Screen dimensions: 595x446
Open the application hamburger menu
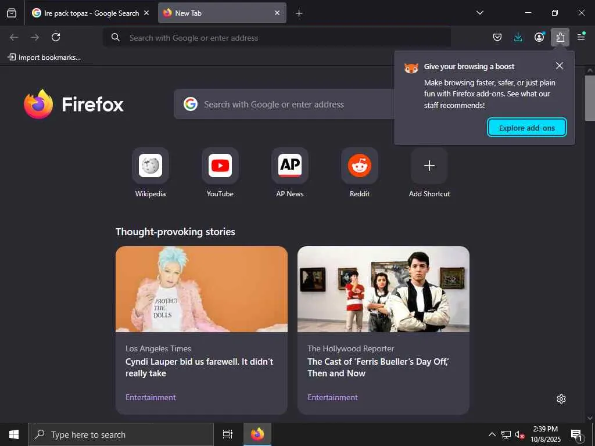click(581, 37)
